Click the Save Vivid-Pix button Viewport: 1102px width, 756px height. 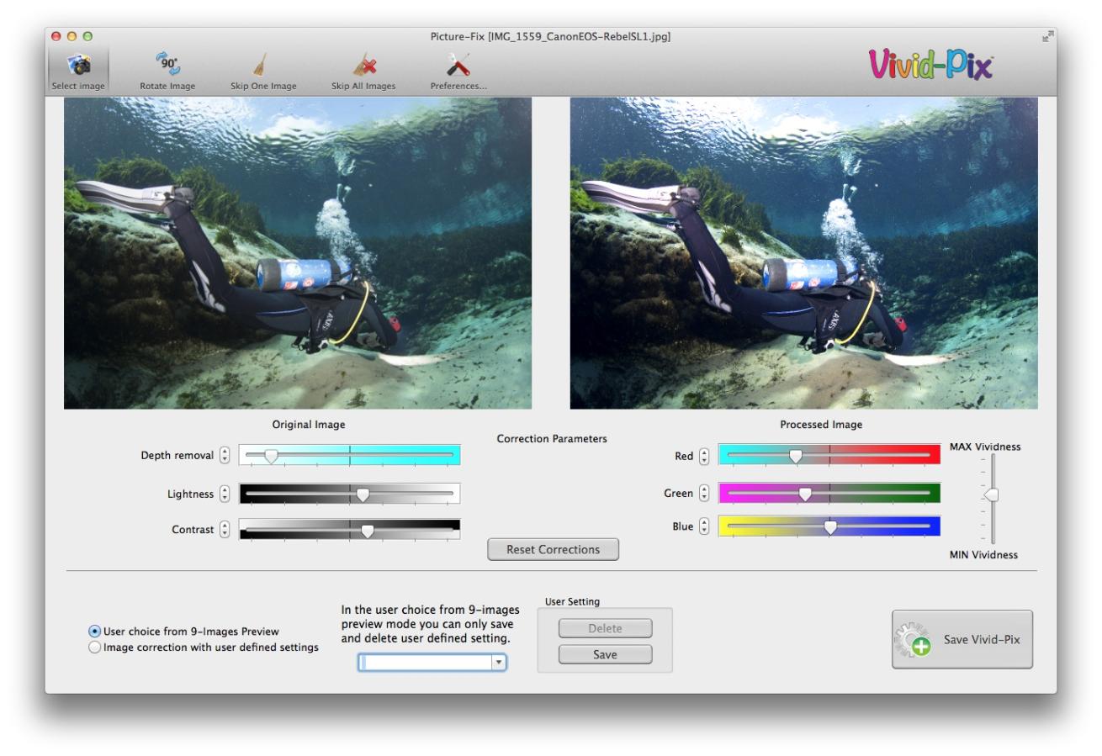tap(962, 640)
